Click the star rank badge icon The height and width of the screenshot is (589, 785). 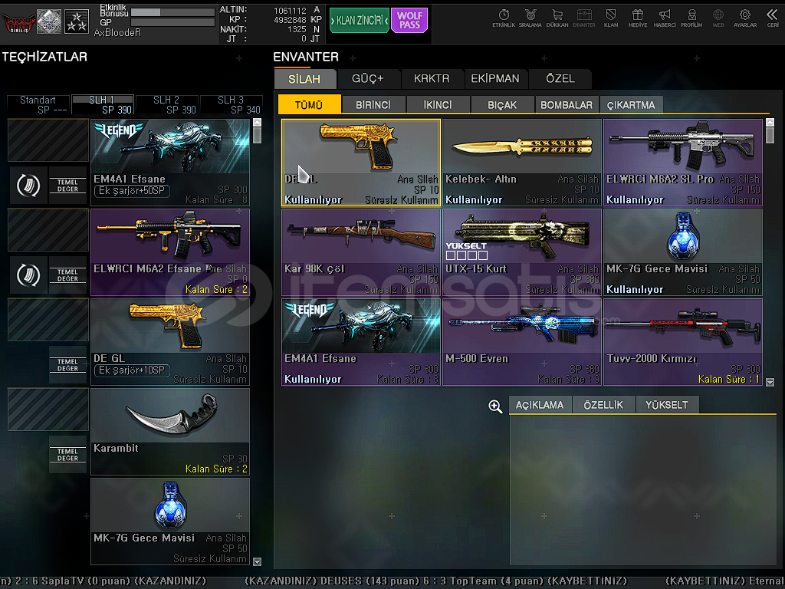point(77,21)
